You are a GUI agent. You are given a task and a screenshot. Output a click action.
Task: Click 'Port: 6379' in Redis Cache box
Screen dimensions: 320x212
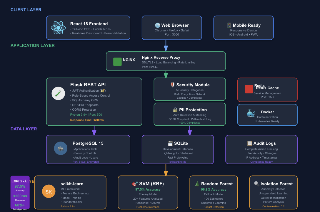(267, 97)
